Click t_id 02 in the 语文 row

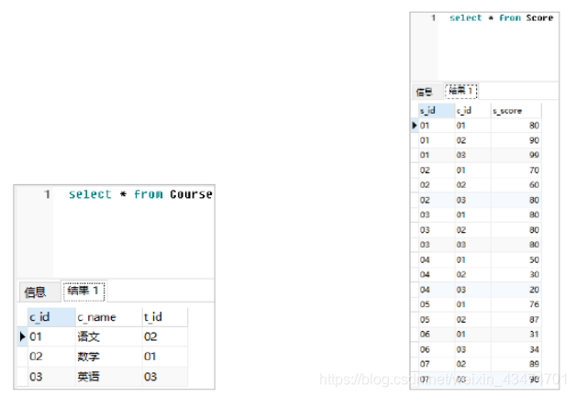pos(165,336)
